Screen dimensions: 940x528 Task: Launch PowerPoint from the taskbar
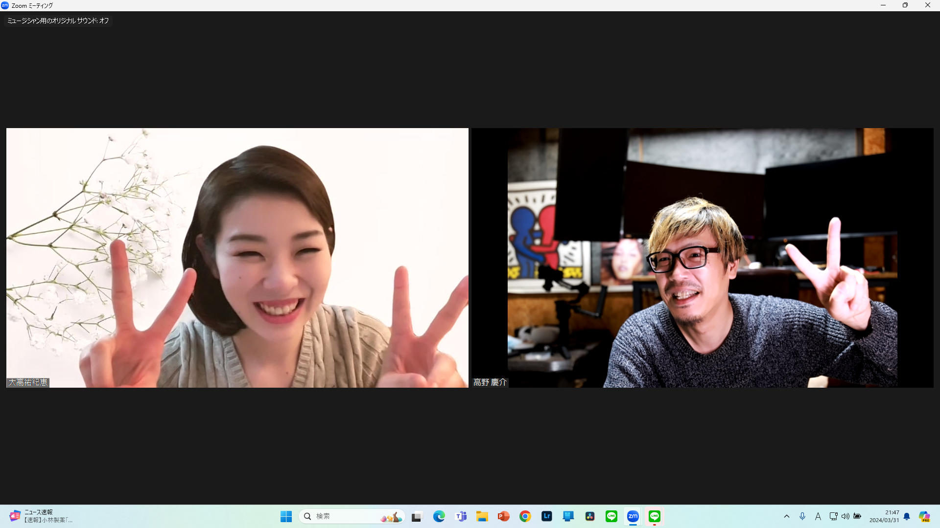[504, 516]
